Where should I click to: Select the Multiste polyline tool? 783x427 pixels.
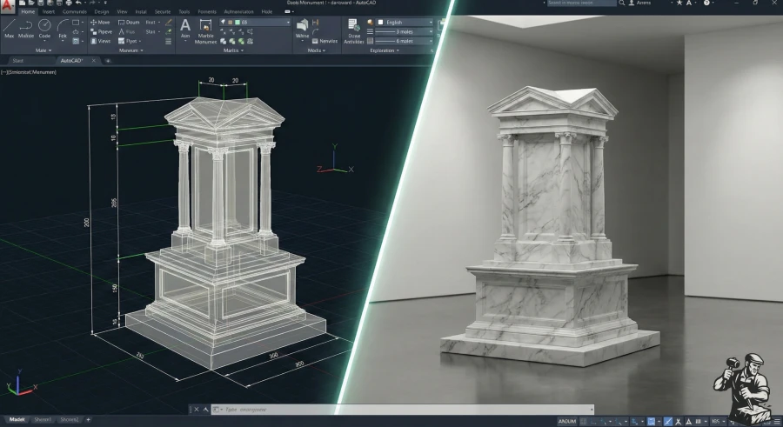click(26, 29)
